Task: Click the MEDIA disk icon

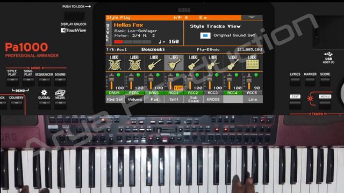Action: (60, 93)
